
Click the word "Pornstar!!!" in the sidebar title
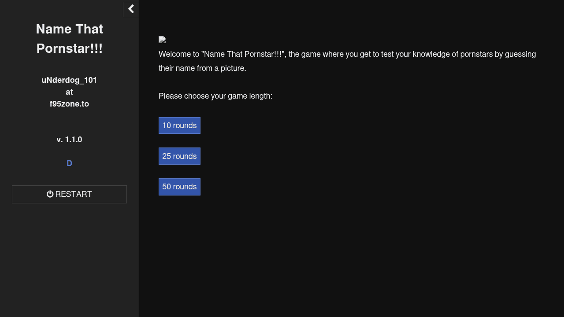pyautogui.click(x=69, y=48)
